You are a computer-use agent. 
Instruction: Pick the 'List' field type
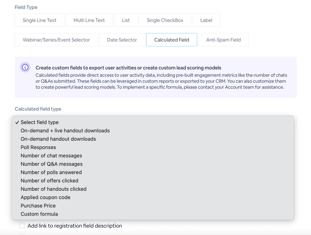(x=126, y=20)
